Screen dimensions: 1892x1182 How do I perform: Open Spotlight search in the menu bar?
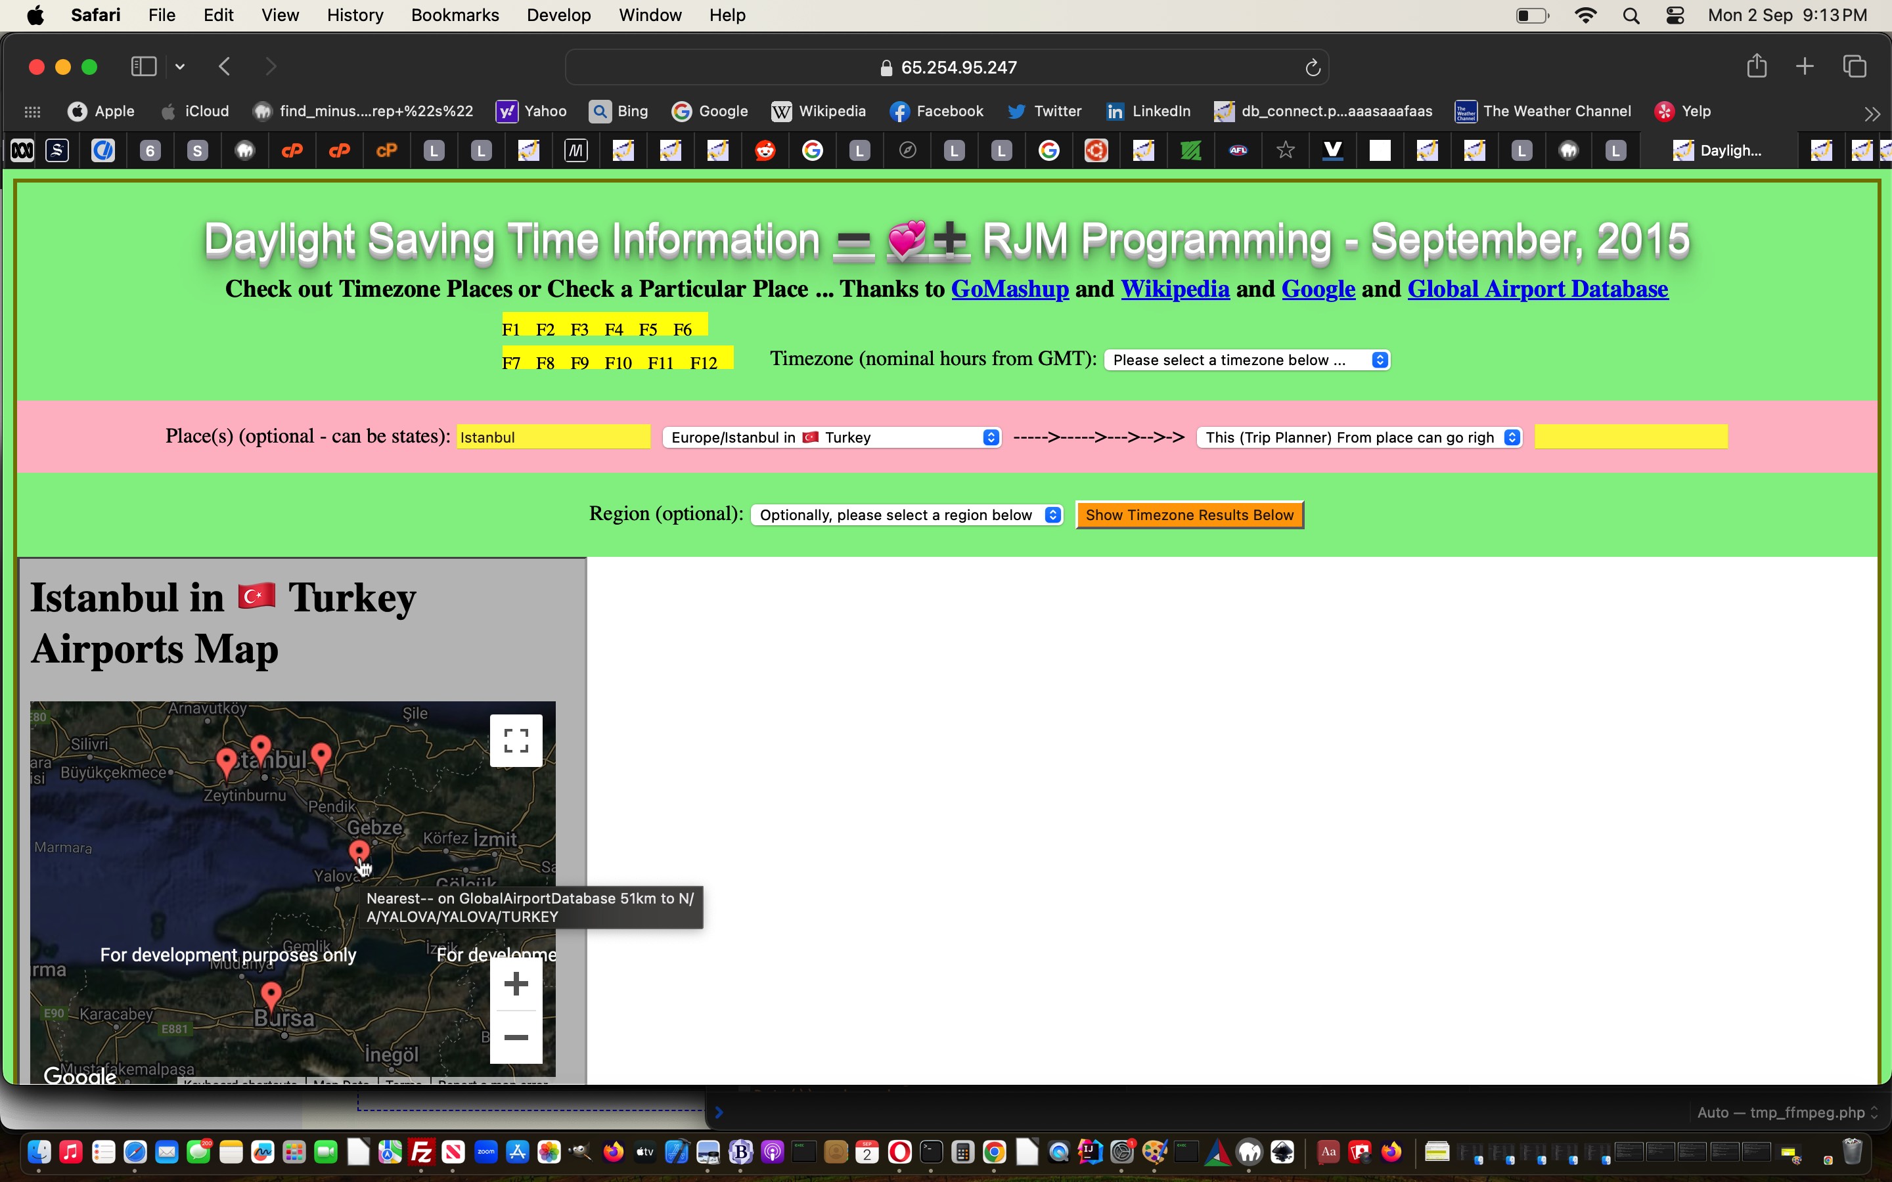pyautogui.click(x=1631, y=16)
